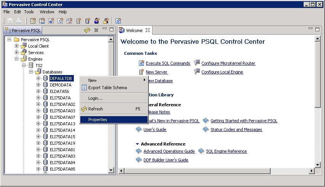Click the New View toolbar icon
This screenshot has height=187, width=325.
tap(42, 21)
